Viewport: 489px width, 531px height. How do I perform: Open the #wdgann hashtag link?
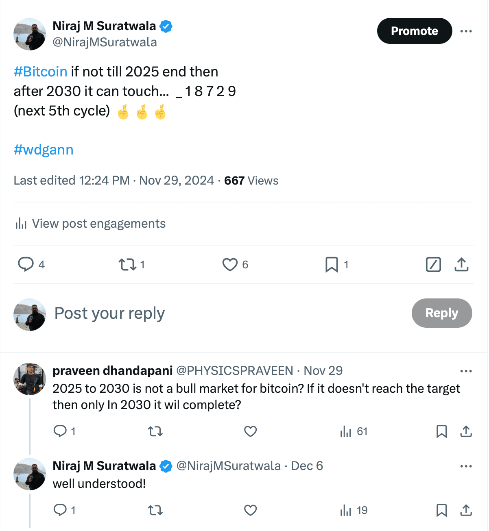[44, 150]
